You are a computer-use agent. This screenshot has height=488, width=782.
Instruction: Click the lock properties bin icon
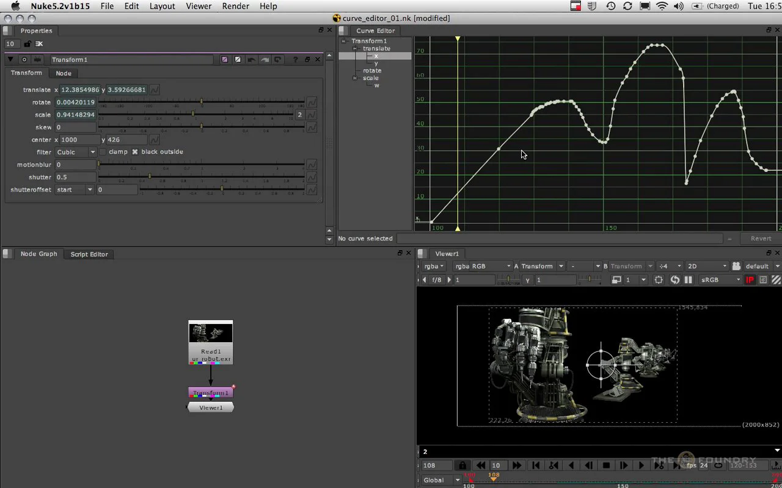click(x=27, y=44)
